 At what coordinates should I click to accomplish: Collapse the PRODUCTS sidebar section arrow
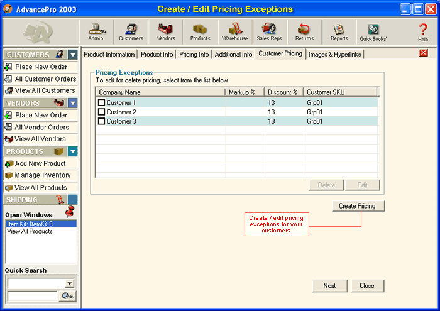tap(73, 151)
